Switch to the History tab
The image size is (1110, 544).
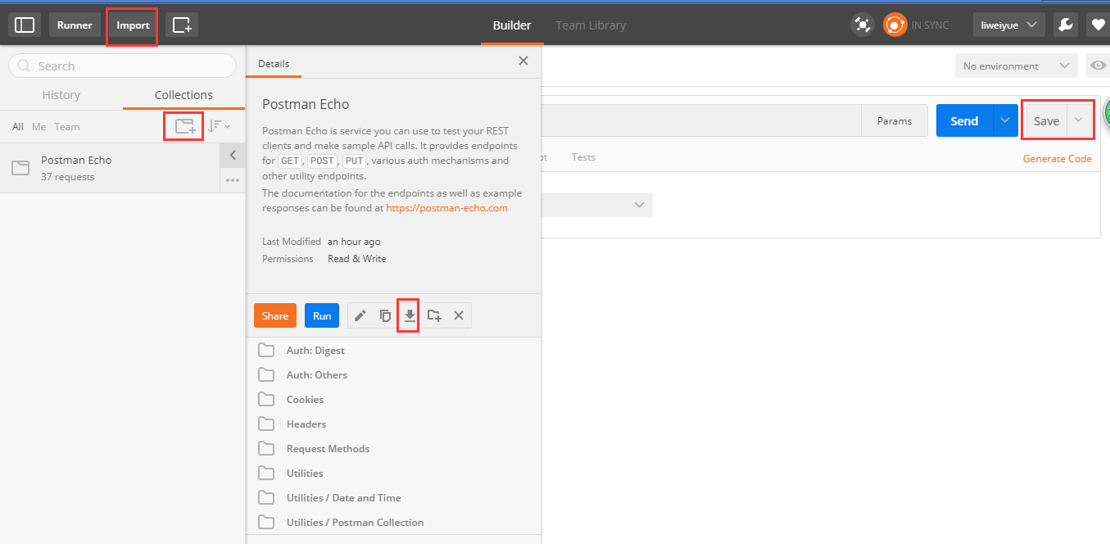(61, 95)
